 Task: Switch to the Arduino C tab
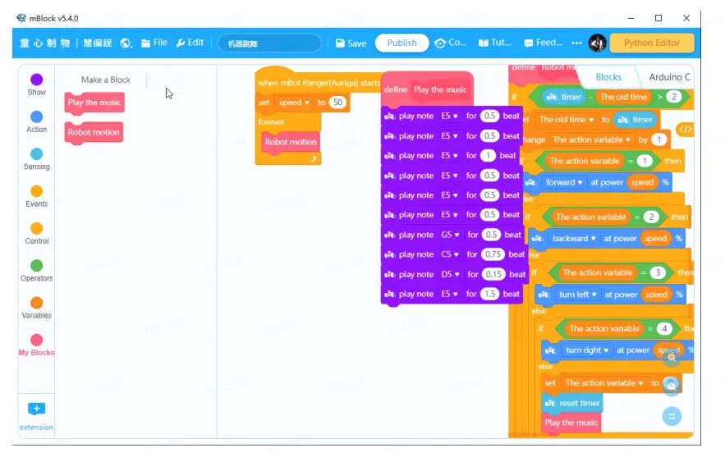coord(669,77)
